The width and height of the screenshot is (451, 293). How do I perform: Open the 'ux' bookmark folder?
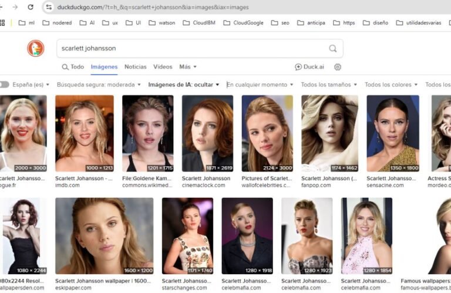coord(110,23)
